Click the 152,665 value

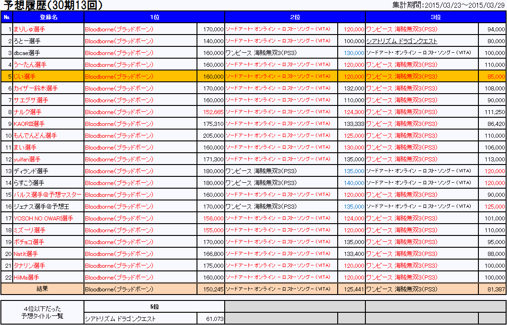click(213, 112)
